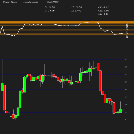Click the price axis label 17
Image resolution: width=134 pixels, height=134 pixels.
click(x=126, y=105)
